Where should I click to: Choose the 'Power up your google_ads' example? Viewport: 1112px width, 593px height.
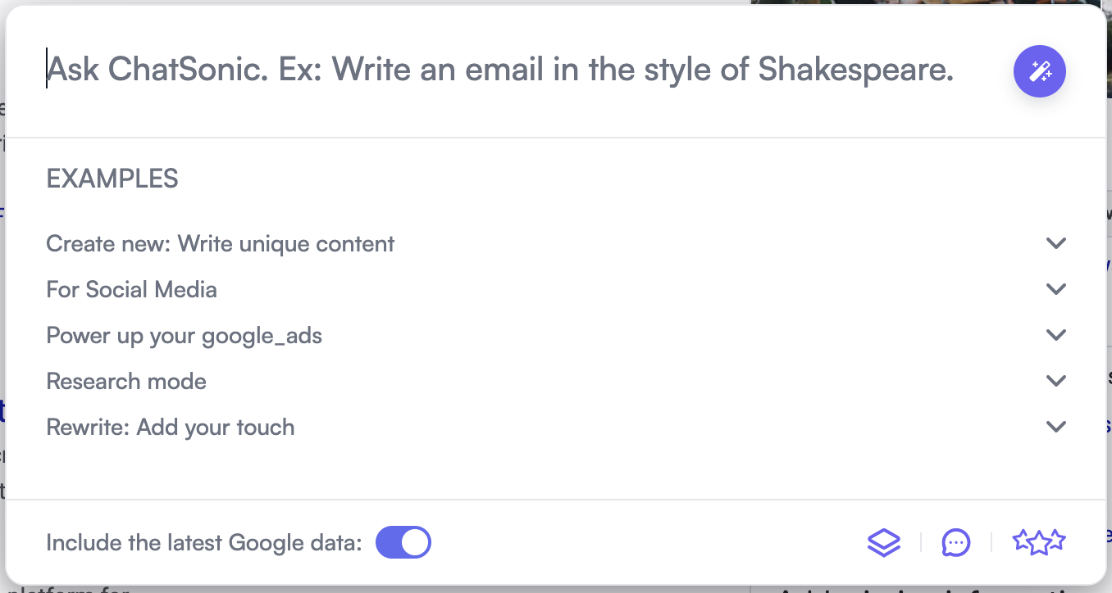click(185, 336)
